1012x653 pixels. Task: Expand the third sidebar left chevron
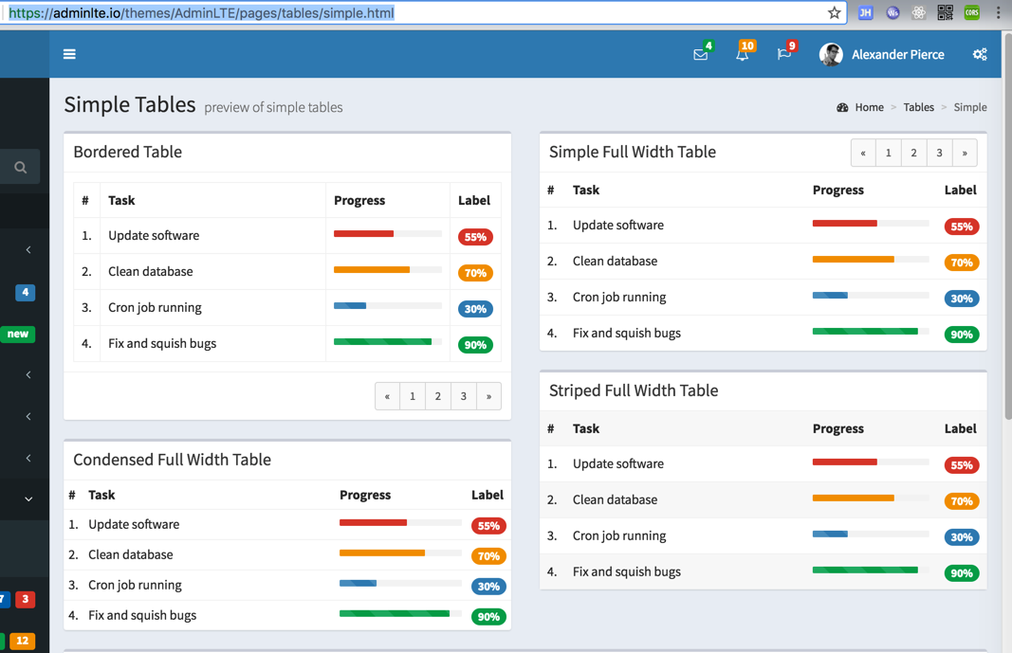tap(28, 416)
